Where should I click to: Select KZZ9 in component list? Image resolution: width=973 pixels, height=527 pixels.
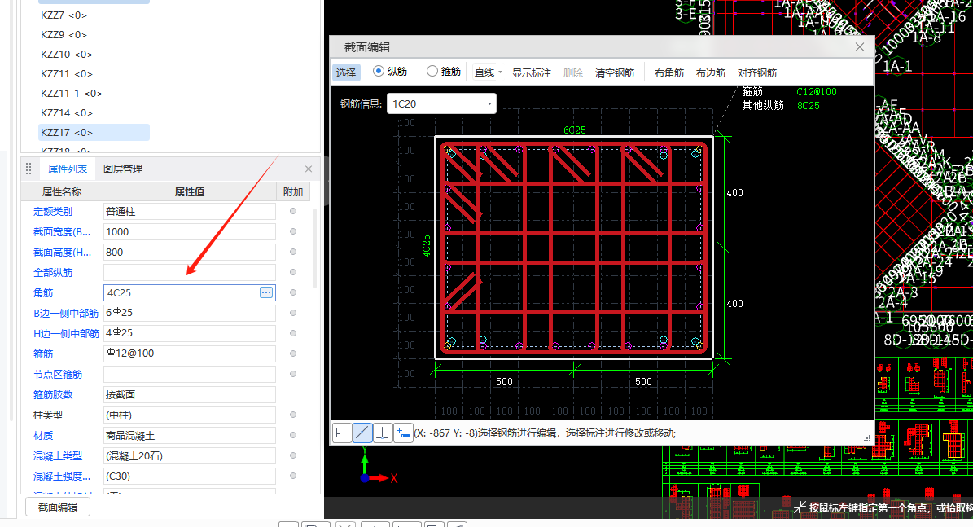[x=64, y=35]
